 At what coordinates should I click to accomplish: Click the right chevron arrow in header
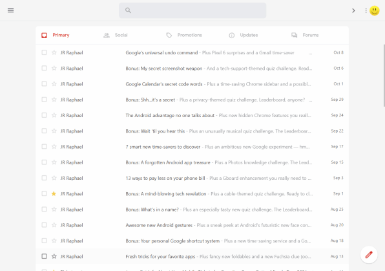(353, 10)
